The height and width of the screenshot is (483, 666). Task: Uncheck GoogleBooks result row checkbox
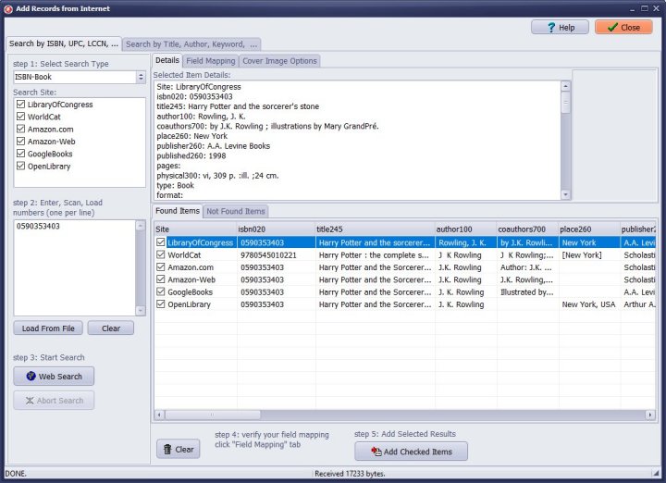pos(161,291)
